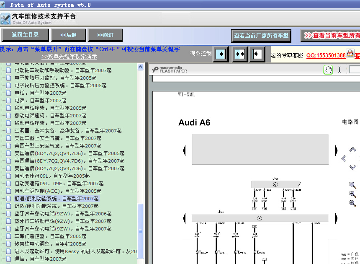
Task: Click document icon beside 车库门遥控器
Action: pyautogui.click(x=8, y=236)
